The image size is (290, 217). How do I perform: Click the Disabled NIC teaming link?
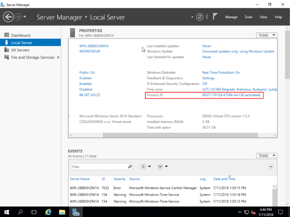click(x=86, y=89)
